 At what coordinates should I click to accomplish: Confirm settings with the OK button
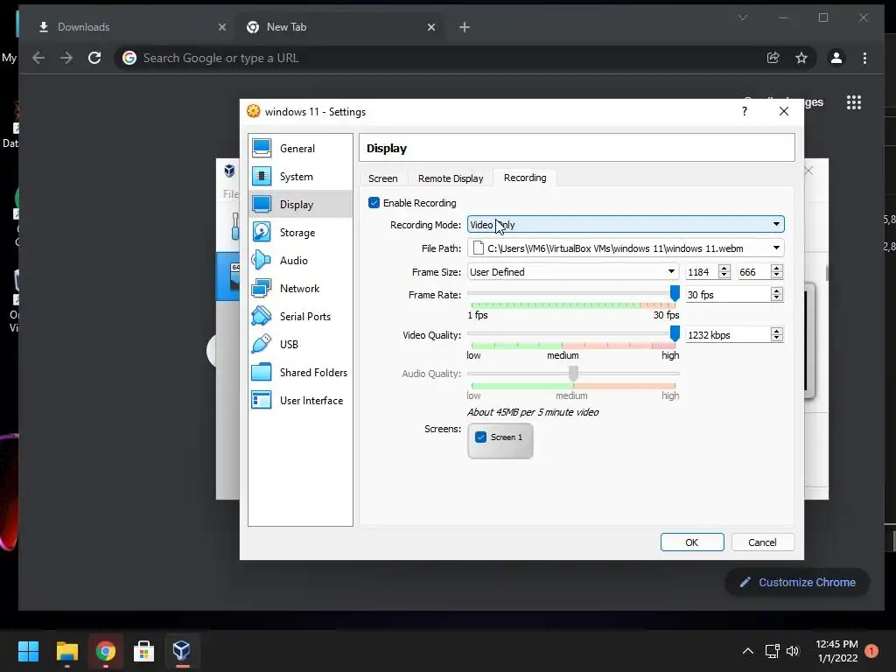pos(692,542)
